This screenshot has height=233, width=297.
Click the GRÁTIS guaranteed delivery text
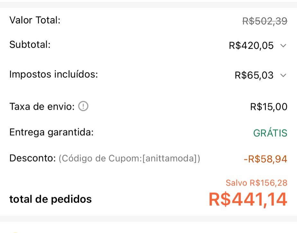tap(270, 133)
